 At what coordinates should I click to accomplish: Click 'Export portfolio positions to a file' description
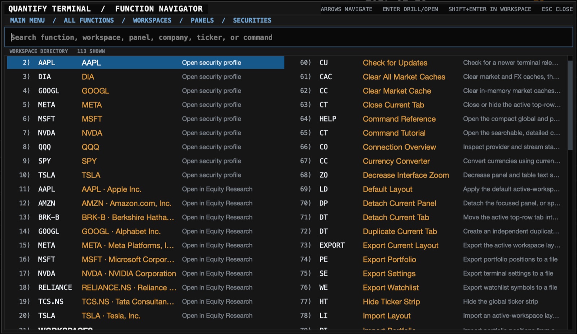tap(510, 259)
